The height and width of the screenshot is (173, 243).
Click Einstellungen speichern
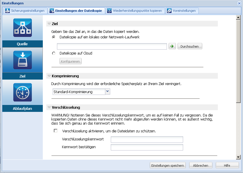(x=168, y=165)
